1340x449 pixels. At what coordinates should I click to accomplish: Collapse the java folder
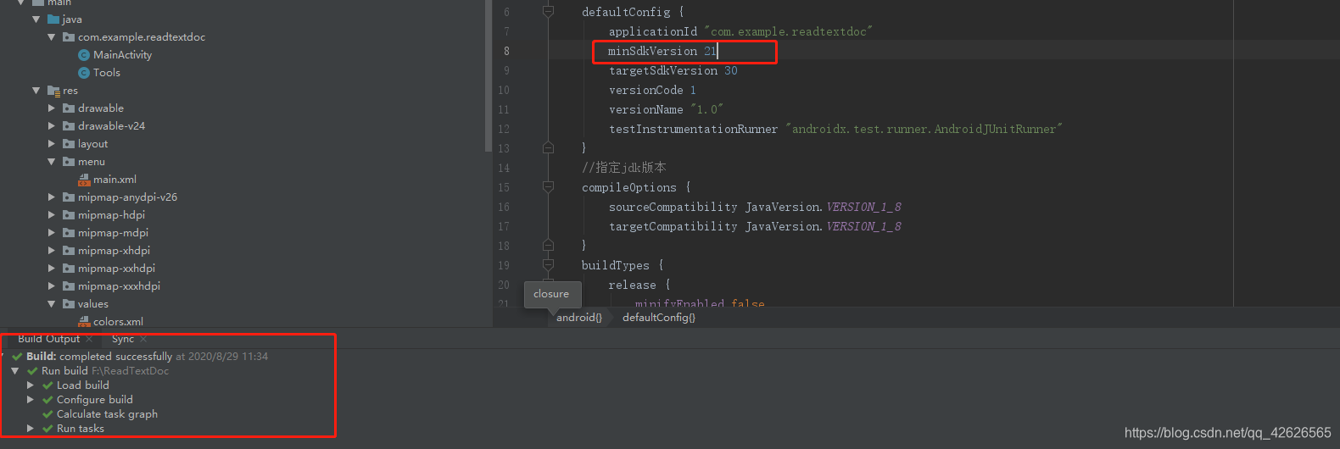tap(36, 19)
